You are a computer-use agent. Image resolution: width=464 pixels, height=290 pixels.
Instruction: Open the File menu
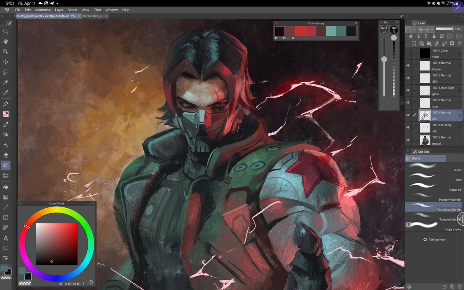[18, 10]
